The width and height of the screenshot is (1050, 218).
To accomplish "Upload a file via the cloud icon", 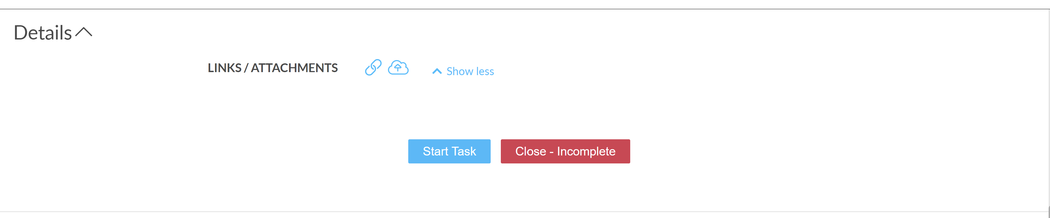I will click(398, 67).
